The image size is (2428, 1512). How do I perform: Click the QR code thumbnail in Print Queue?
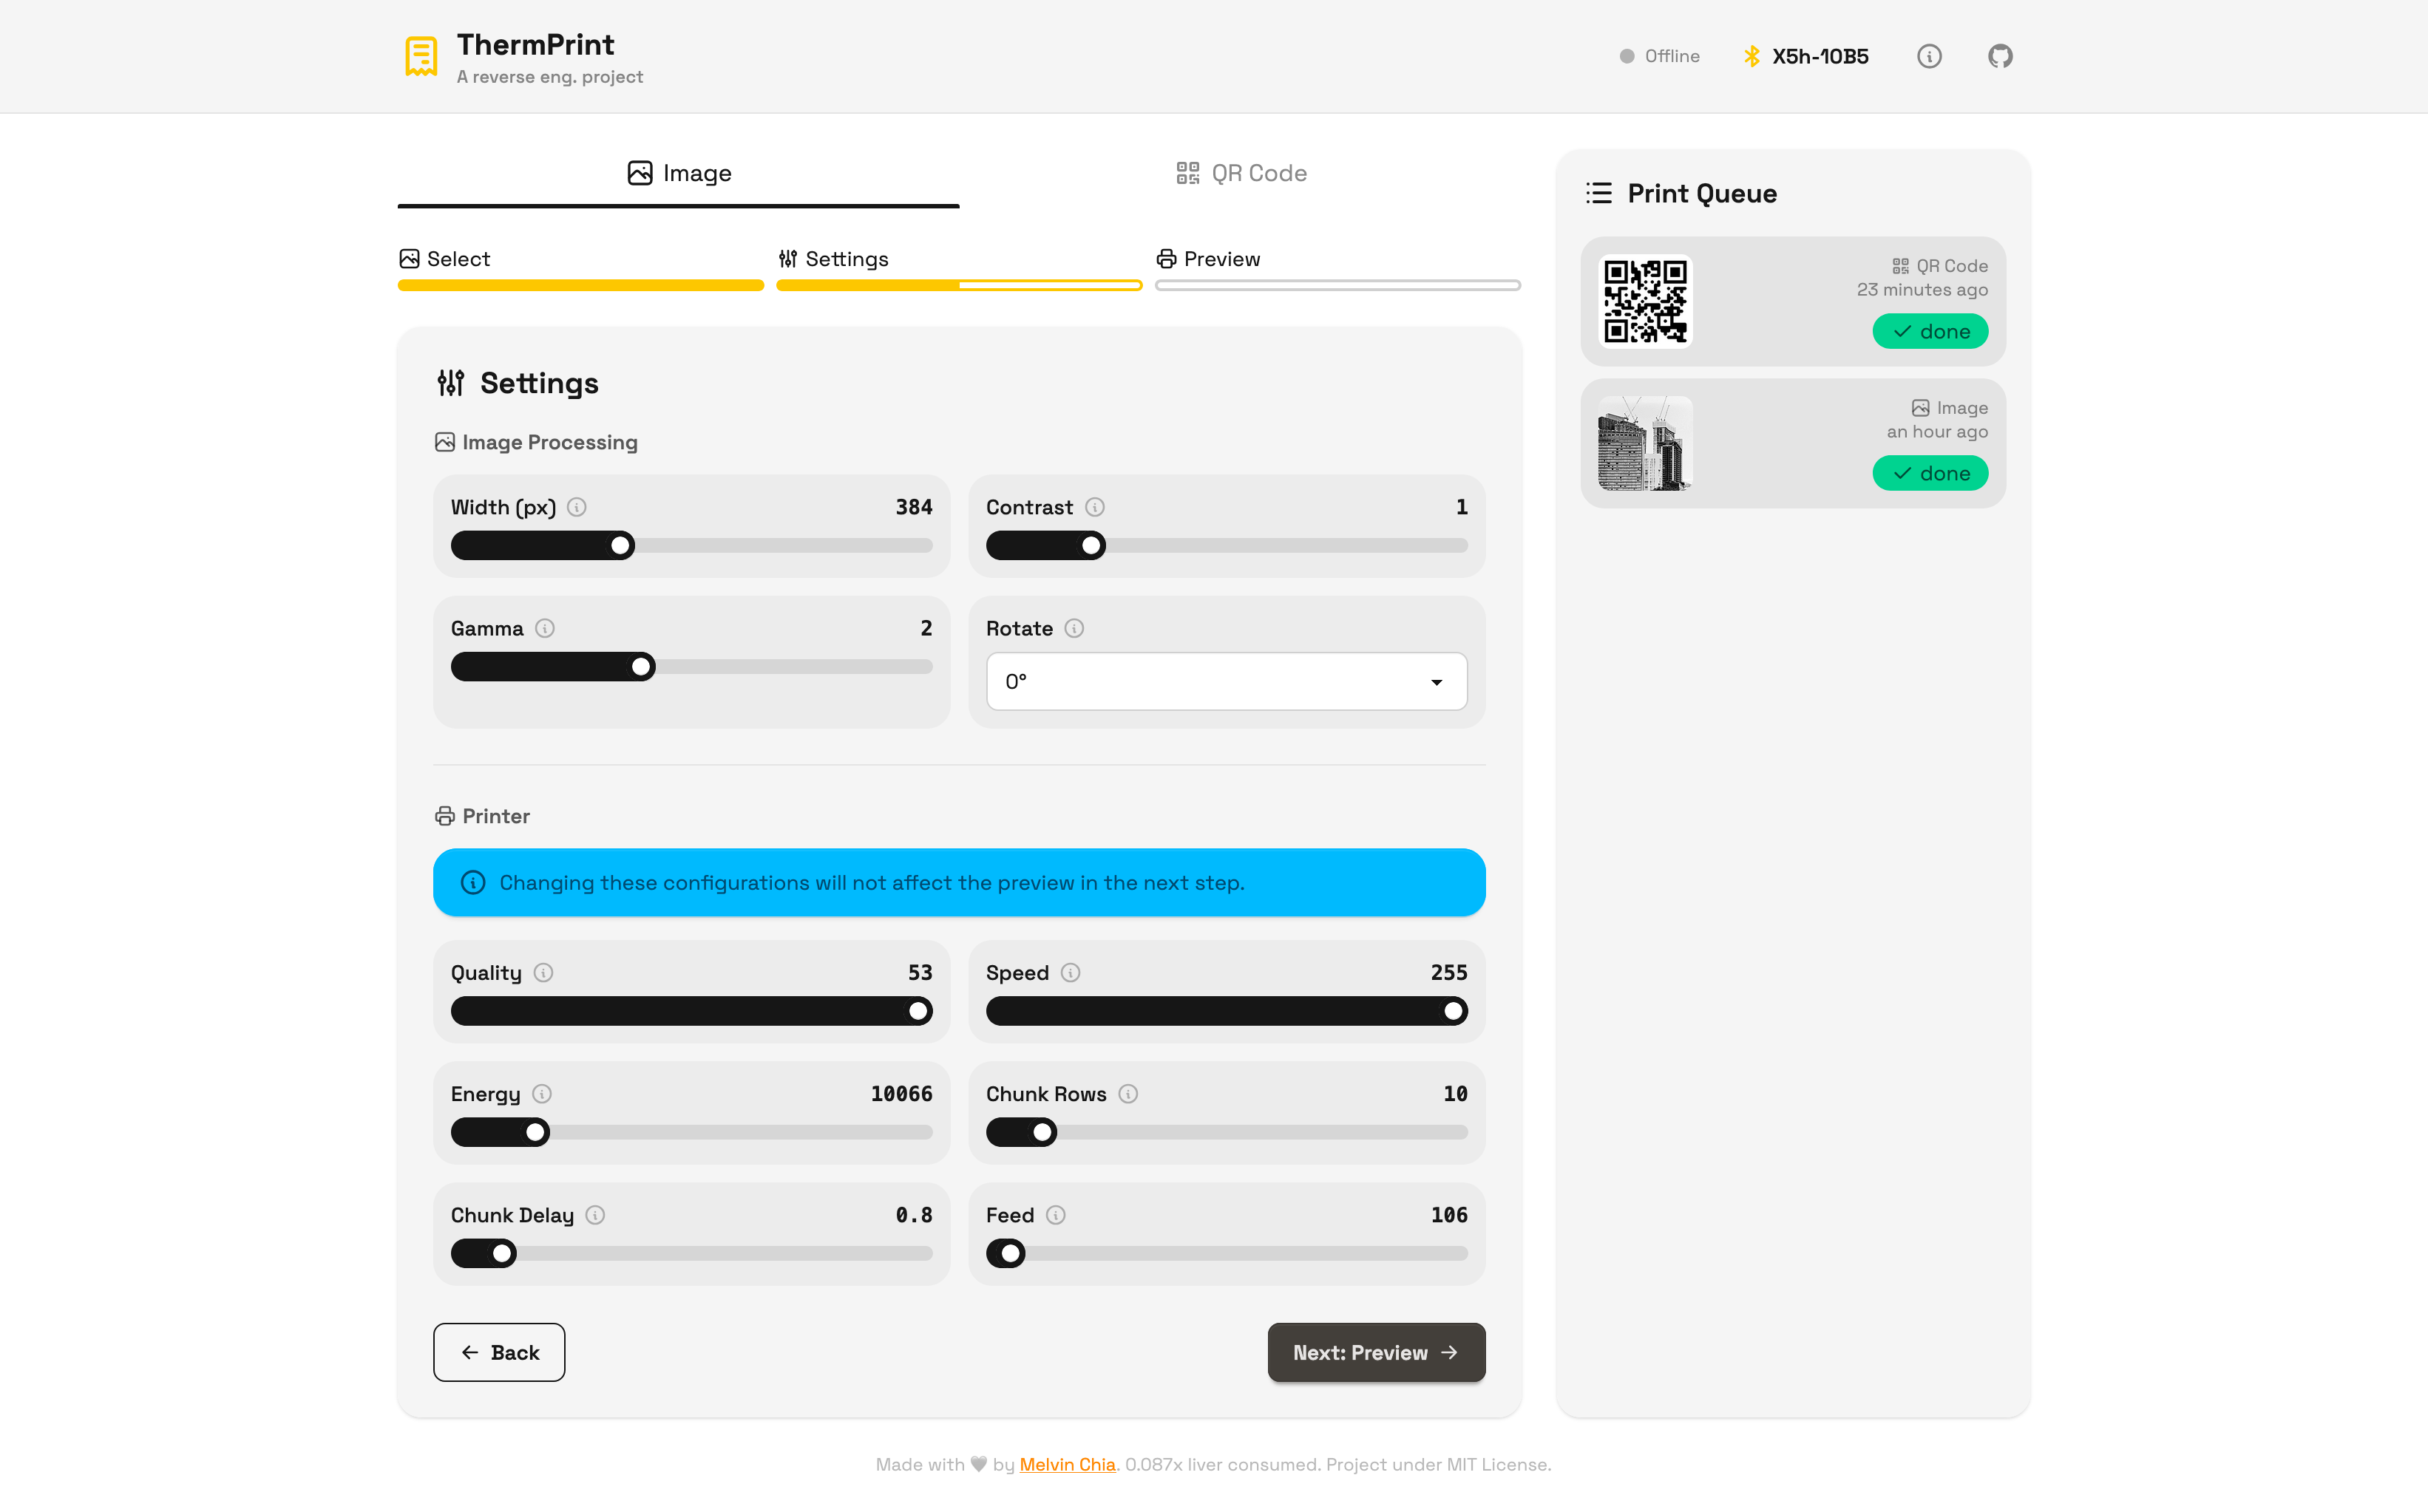click(1645, 301)
